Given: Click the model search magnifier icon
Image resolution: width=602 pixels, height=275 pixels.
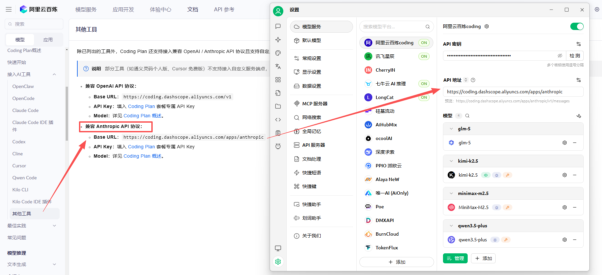Looking at the screenshot, I should [467, 116].
